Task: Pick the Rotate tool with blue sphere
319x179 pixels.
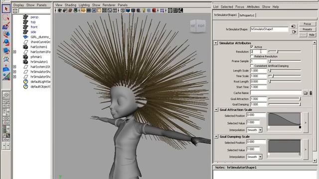Action: [6, 42]
